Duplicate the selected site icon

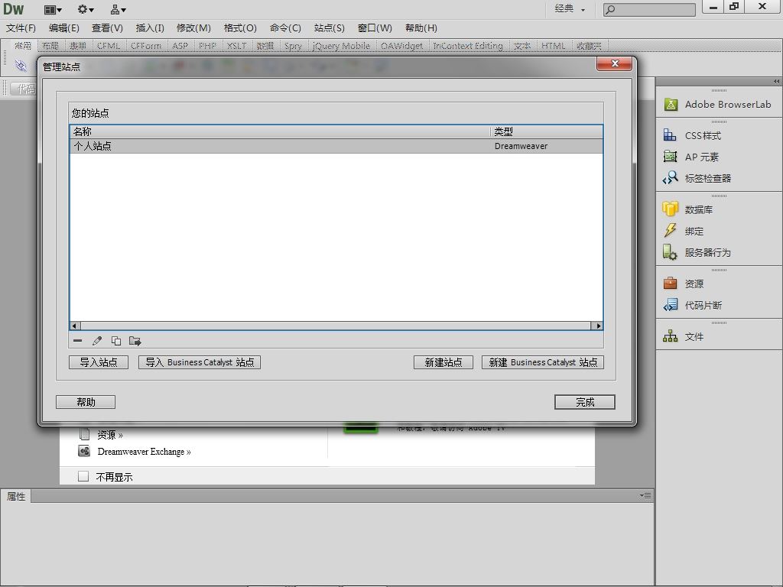(x=116, y=341)
